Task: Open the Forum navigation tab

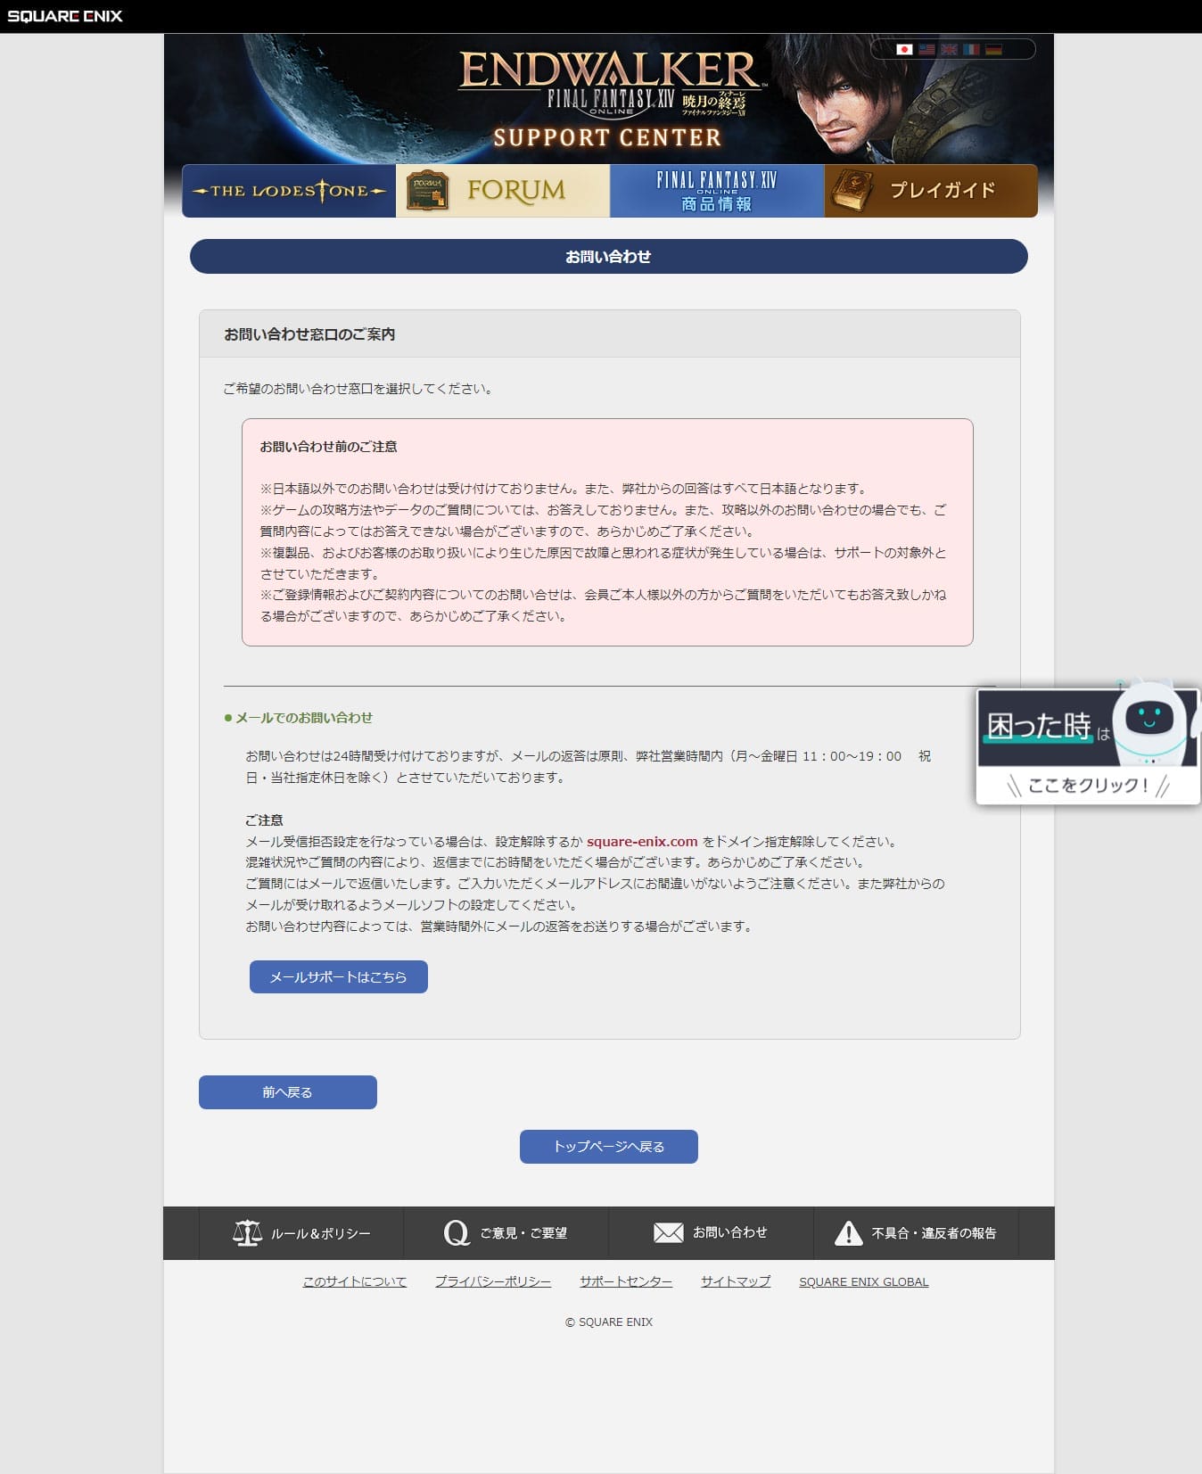Action: [x=503, y=191]
